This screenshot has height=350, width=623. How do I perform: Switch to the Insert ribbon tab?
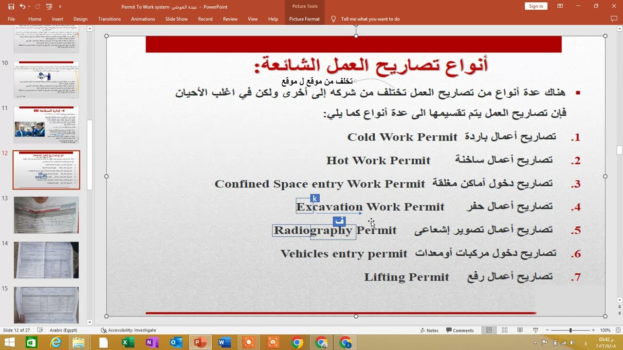[x=57, y=19]
